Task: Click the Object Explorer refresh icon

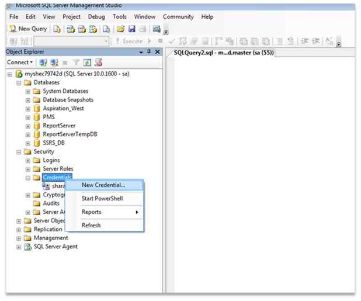Action: [87, 63]
